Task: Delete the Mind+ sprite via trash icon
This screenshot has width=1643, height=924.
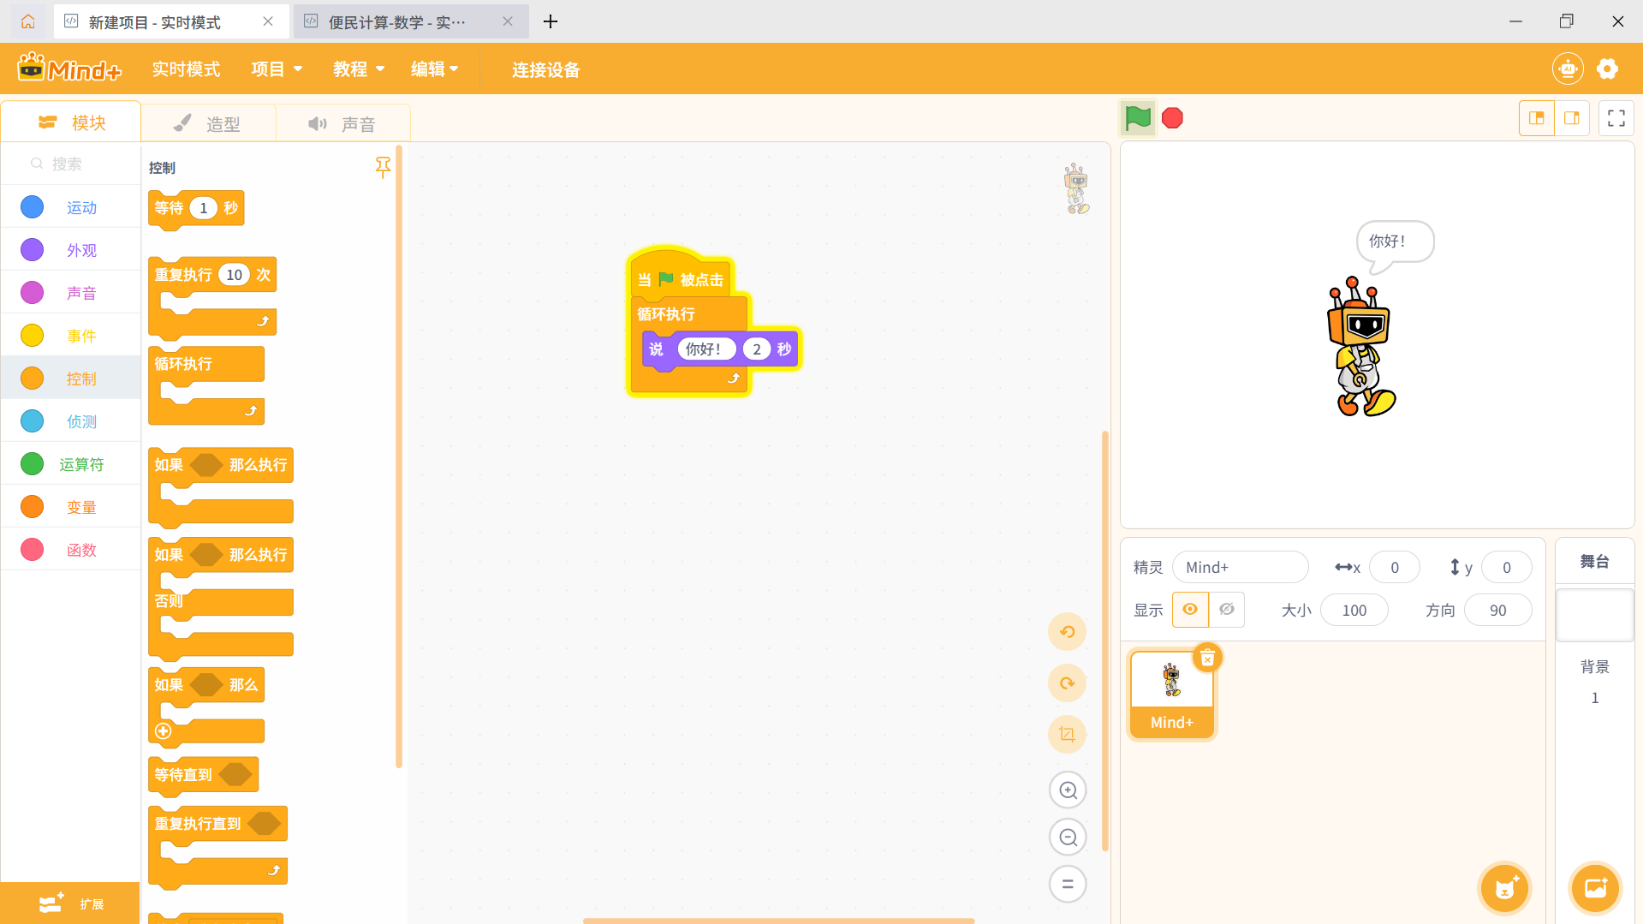Action: 1207,657
